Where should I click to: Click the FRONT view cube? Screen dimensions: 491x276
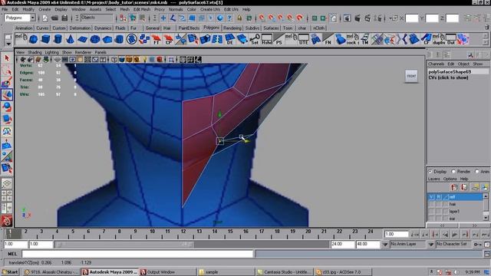tap(411, 76)
